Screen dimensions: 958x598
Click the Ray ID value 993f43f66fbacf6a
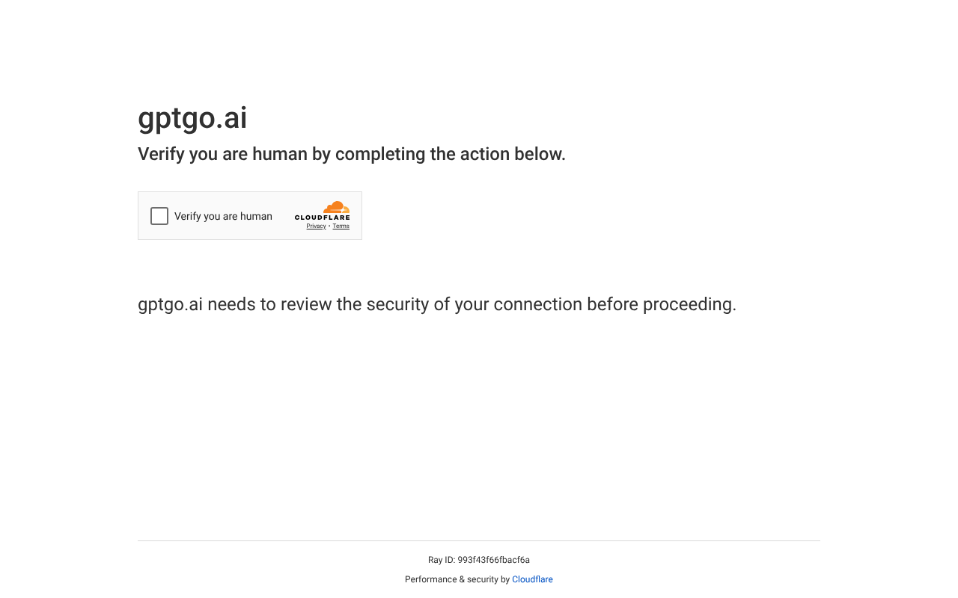[x=493, y=560]
